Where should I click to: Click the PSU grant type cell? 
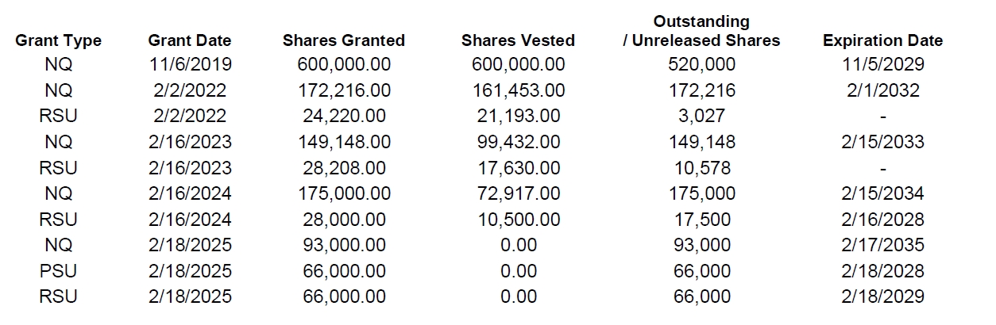pyautogui.click(x=59, y=271)
